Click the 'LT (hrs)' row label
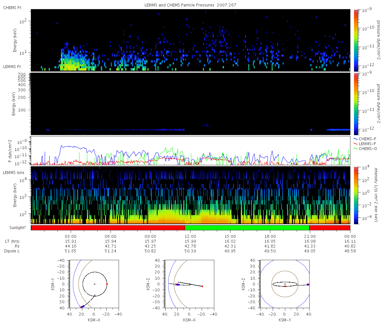389x324 pixels. 12,241
